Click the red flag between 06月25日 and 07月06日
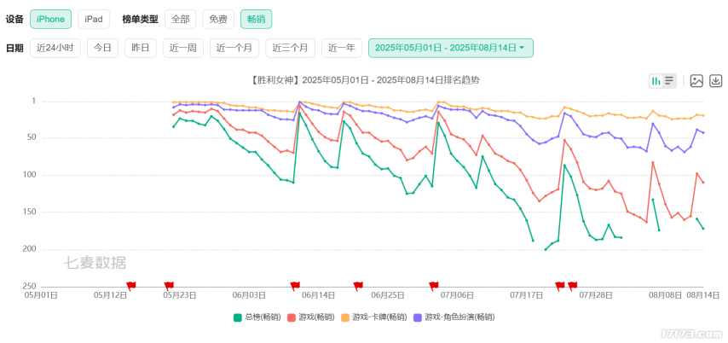 433,286
